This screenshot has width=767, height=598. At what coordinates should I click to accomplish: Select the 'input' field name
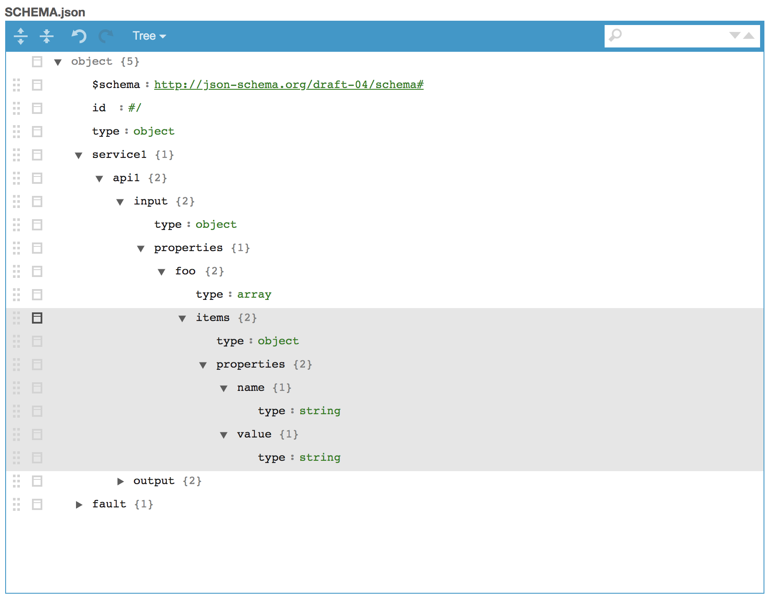click(x=151, y=201)
